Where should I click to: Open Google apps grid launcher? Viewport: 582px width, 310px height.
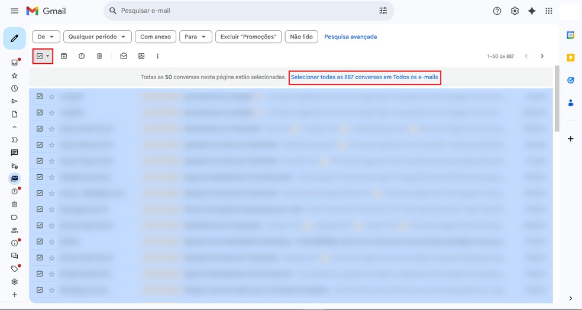549,11
